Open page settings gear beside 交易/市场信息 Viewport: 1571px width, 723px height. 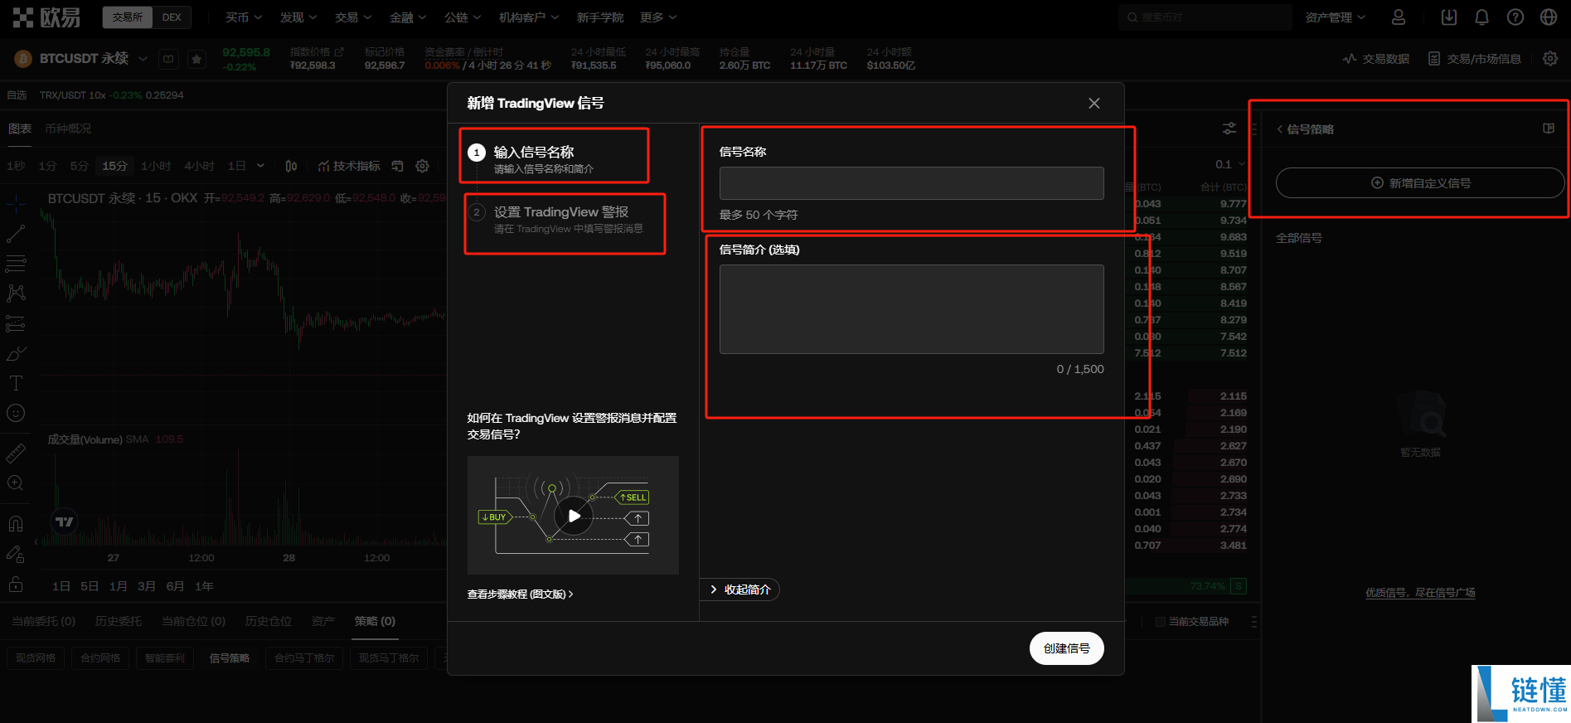(x=1550, y=59)
